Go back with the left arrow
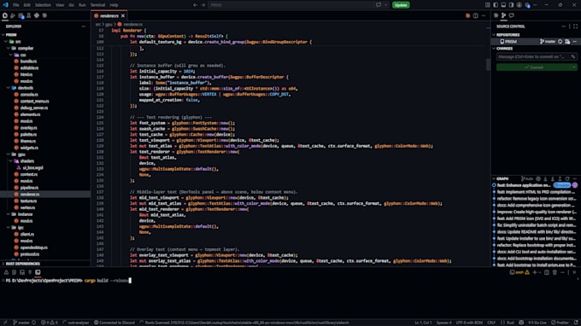The image size is (581, 326). (196, 5)
